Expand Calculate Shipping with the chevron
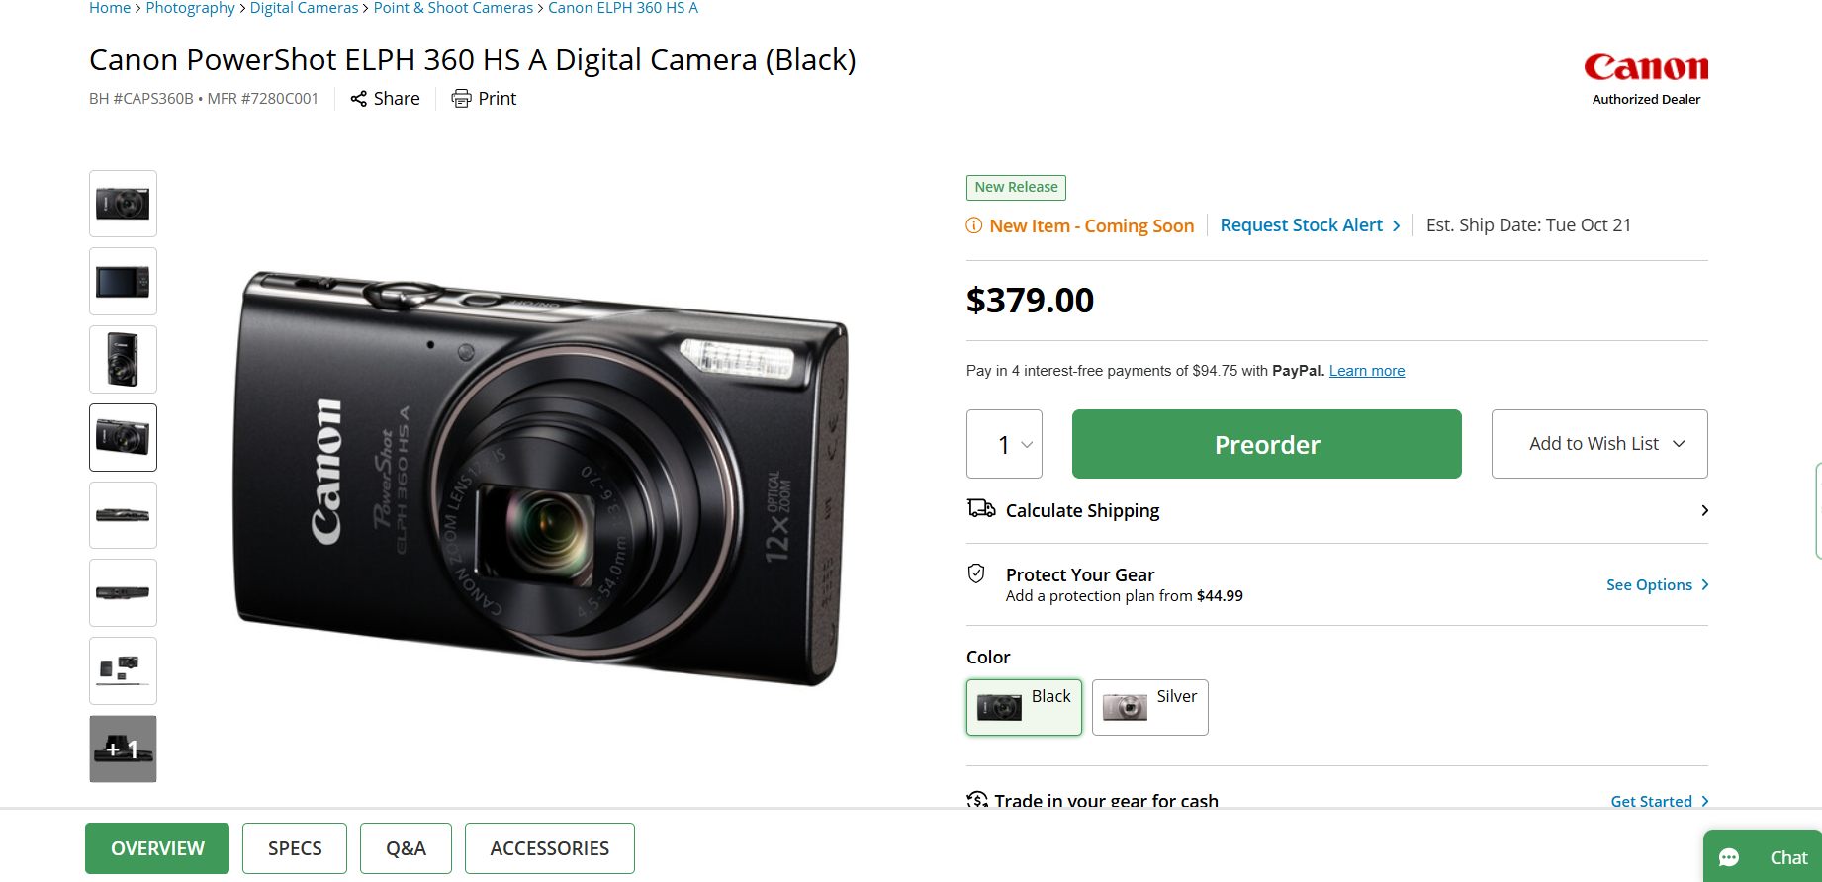Screen dimensions: 1822x882 click(x=1704, y=510)
